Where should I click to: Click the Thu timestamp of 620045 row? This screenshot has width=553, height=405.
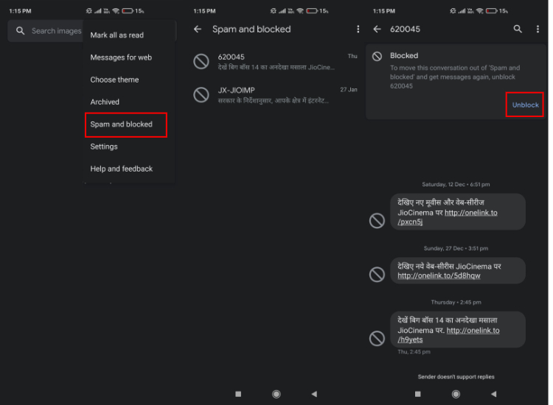click(x=352, y=57)
